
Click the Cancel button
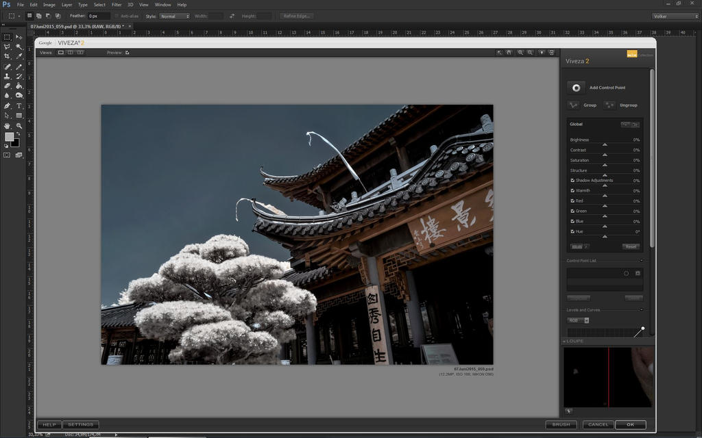coord(598,424)
